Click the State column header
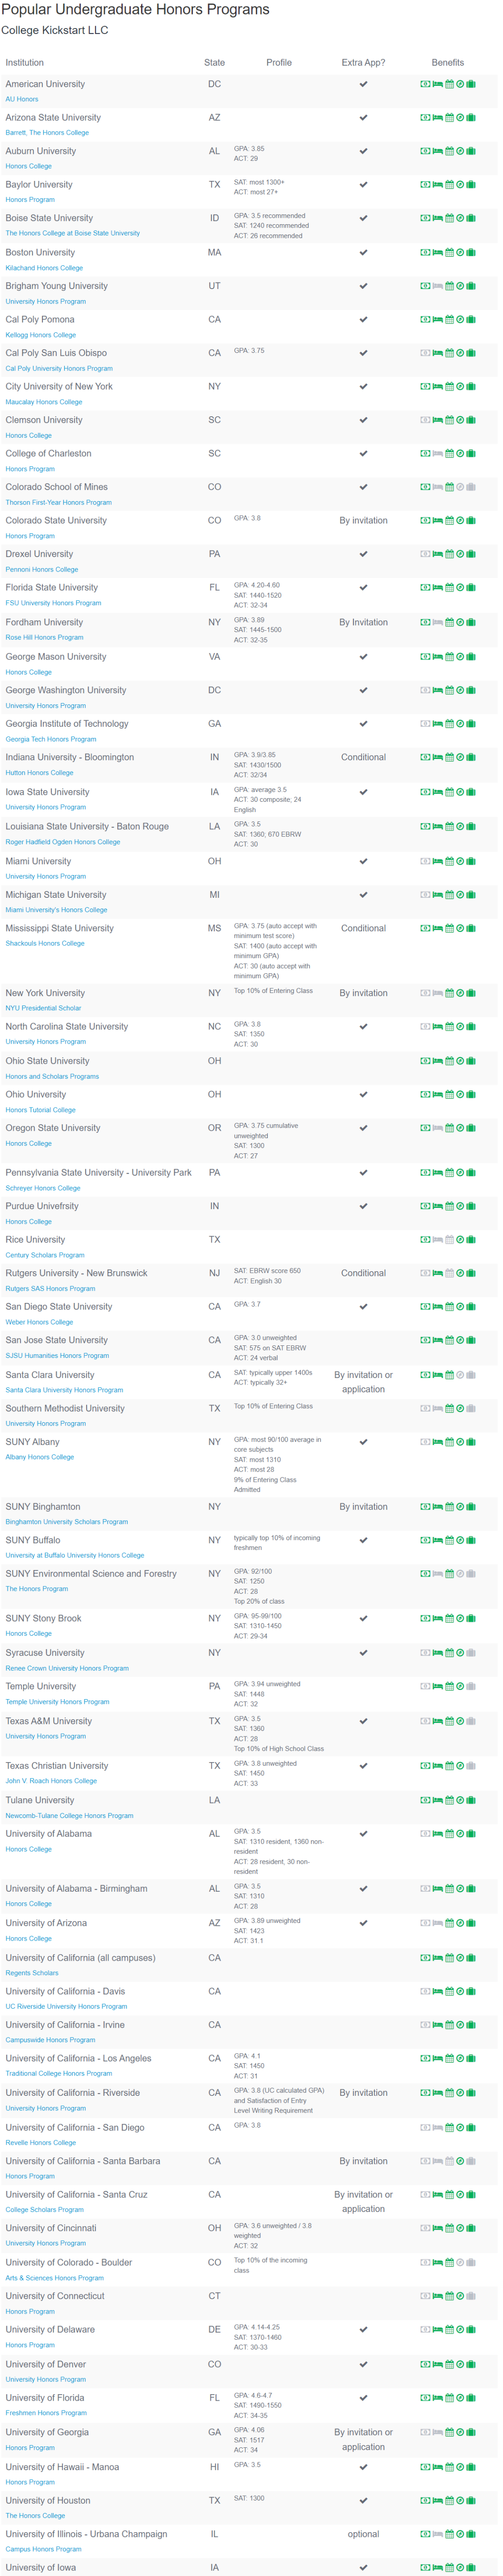 click(x=214, y=62)
